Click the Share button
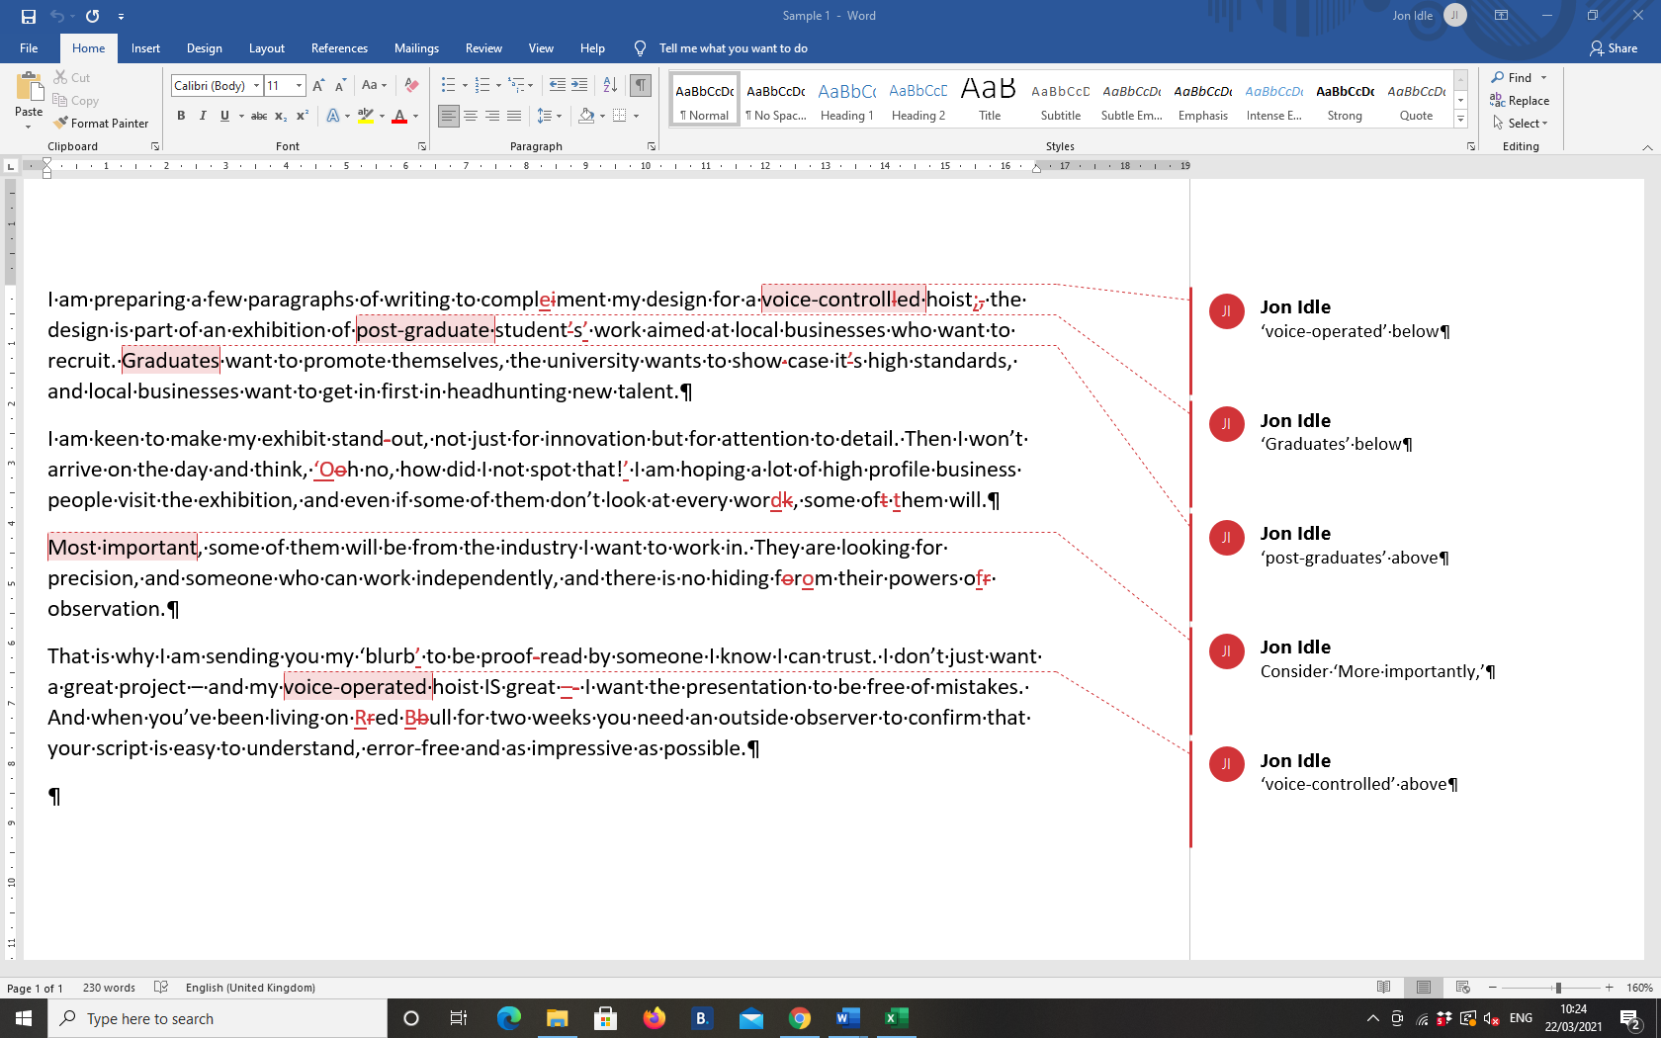 (1613, 48)
